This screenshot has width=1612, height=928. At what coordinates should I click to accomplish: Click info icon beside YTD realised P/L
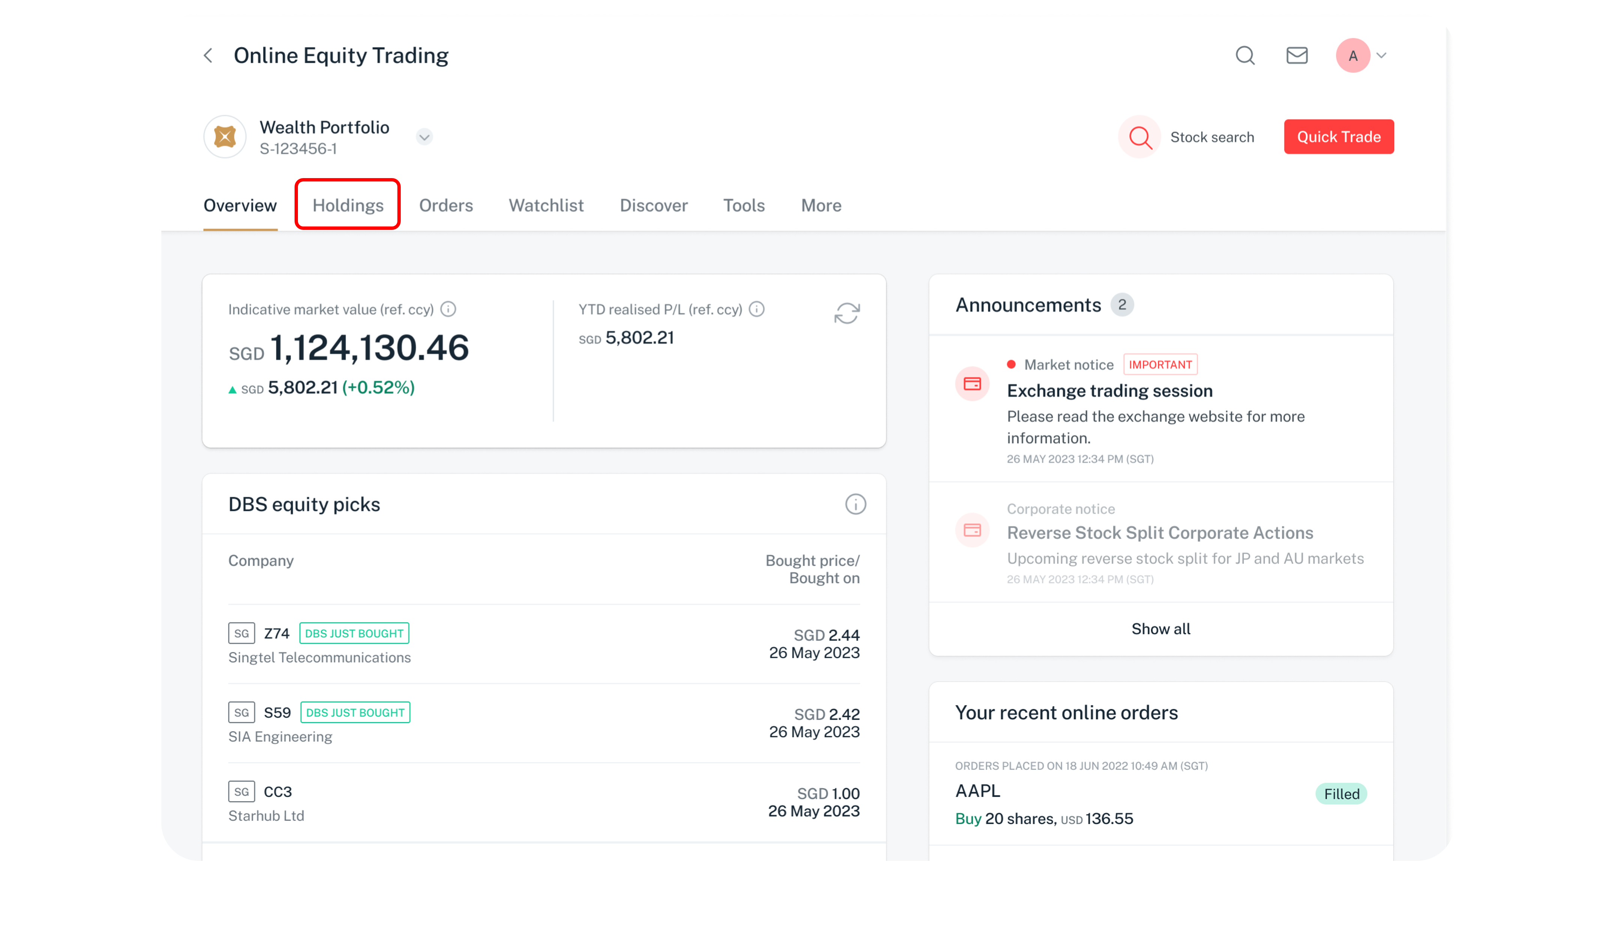756,309
